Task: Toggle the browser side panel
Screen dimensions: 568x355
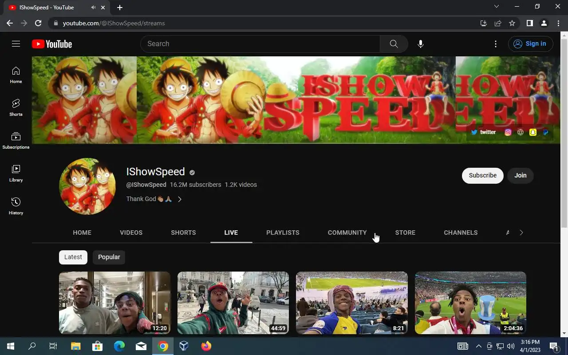Action: click(x=529, y=23)
